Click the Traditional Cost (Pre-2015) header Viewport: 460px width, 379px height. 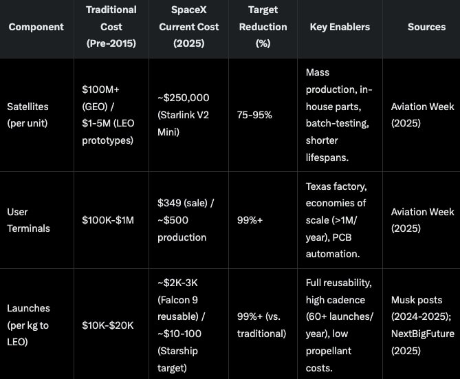click(x=111, y=27)
